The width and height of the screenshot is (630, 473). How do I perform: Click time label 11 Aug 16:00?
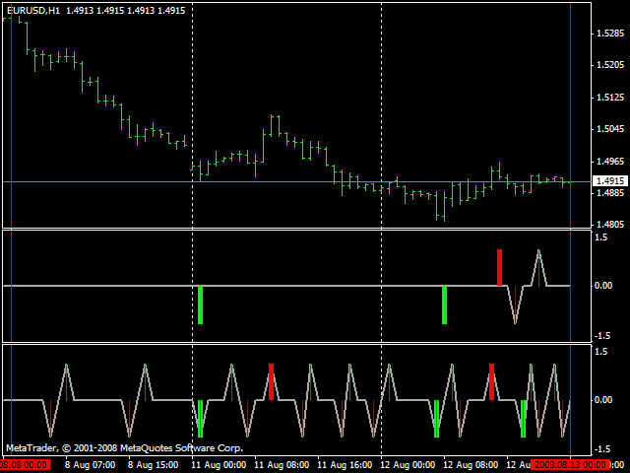tap(345, 465)
